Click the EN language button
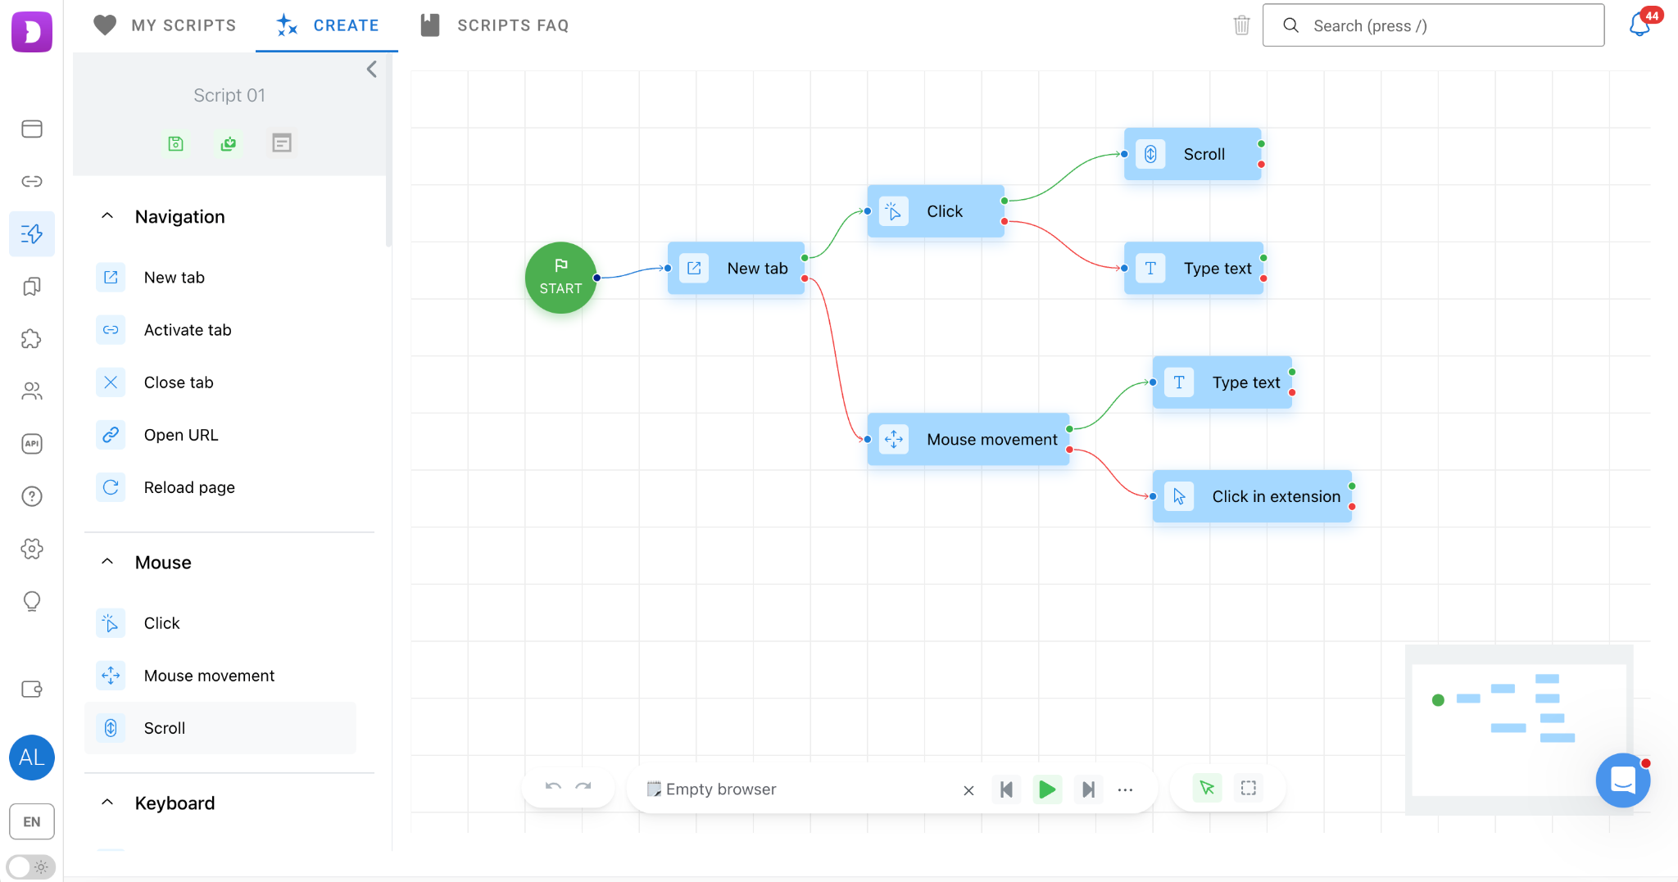The height and width of the screenshot is (882, 1678). point(31,821)
